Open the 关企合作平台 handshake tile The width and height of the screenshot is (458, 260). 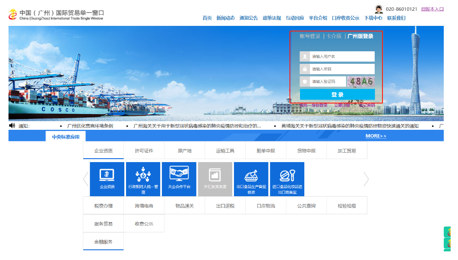pos(179,179)
